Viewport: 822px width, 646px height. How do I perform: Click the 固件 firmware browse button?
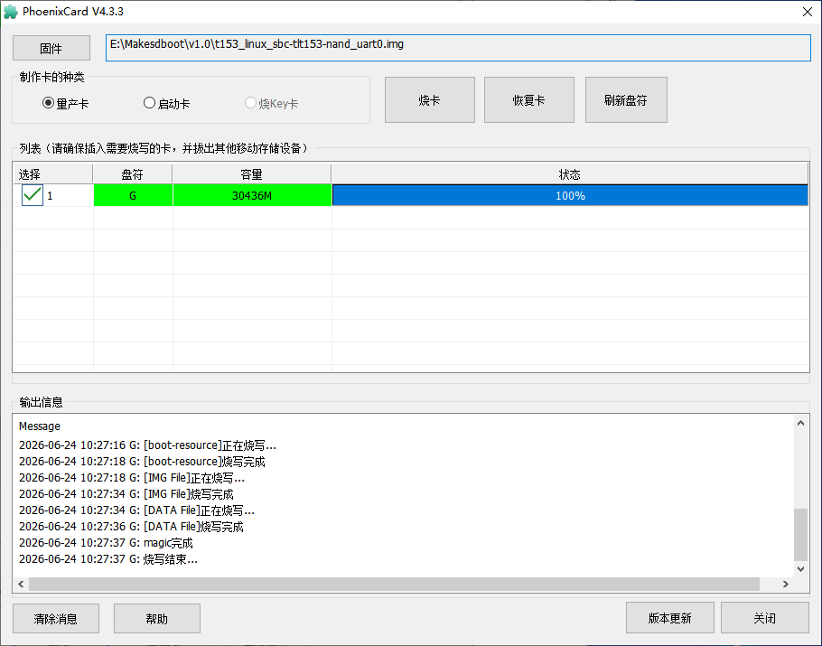[51, 48]
